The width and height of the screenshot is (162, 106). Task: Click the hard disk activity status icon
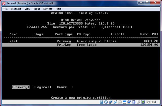[x=101, y=102]
